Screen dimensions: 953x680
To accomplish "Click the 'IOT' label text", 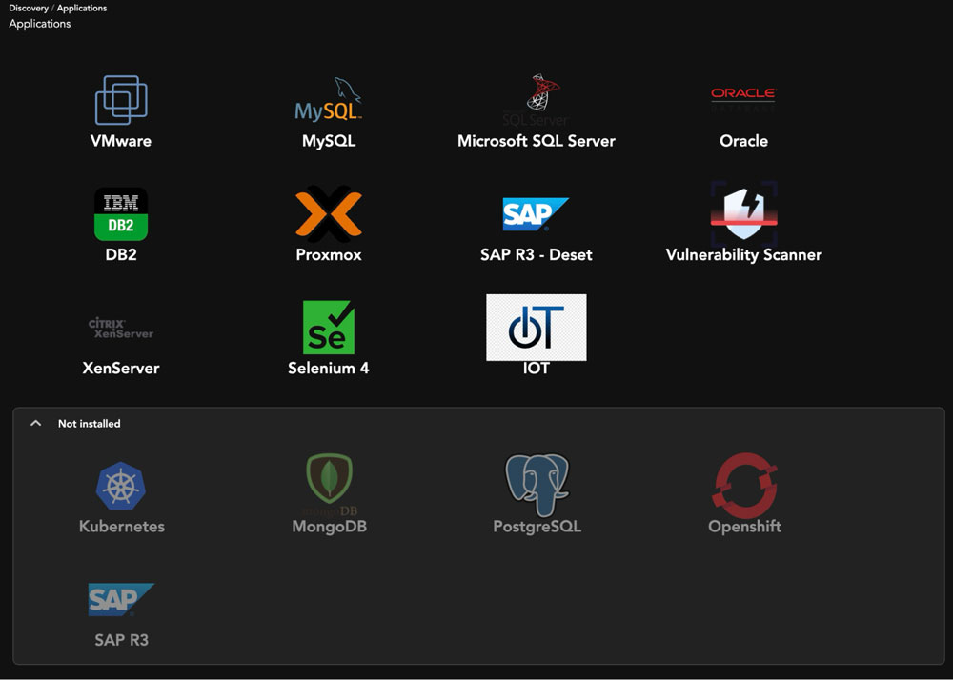I will (x=536, y=368).
